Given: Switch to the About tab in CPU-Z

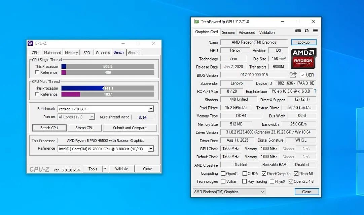Looking at the screenshot, I should [x=133, y=53].
